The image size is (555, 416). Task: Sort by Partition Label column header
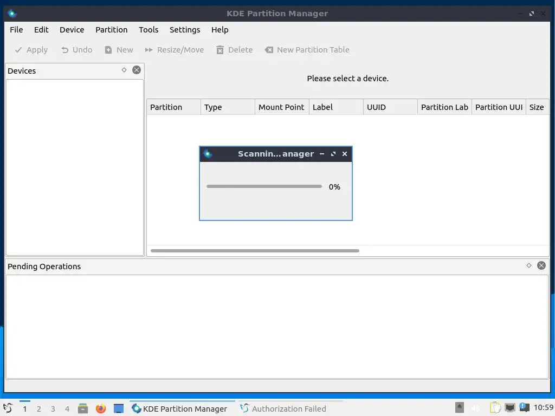pyautogui.click(x=444, y=107)
